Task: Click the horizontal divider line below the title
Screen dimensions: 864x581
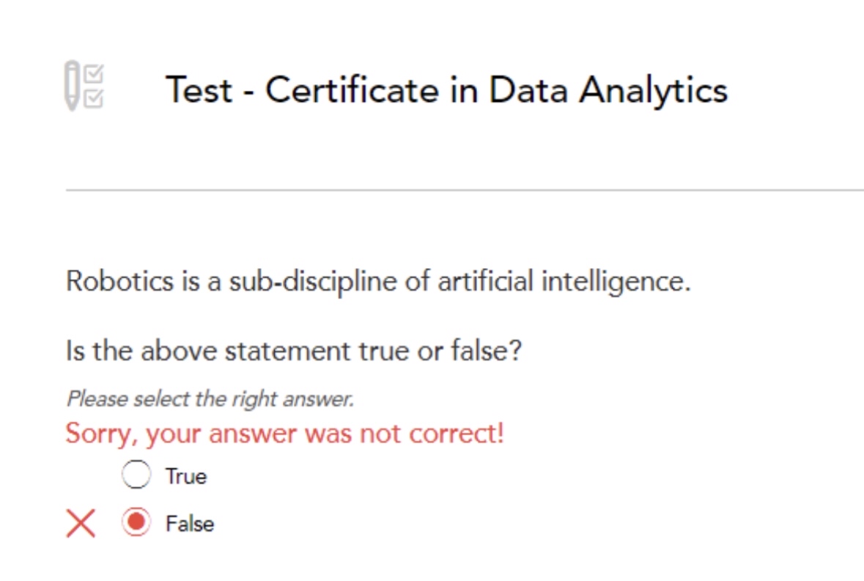Action: 465,190
